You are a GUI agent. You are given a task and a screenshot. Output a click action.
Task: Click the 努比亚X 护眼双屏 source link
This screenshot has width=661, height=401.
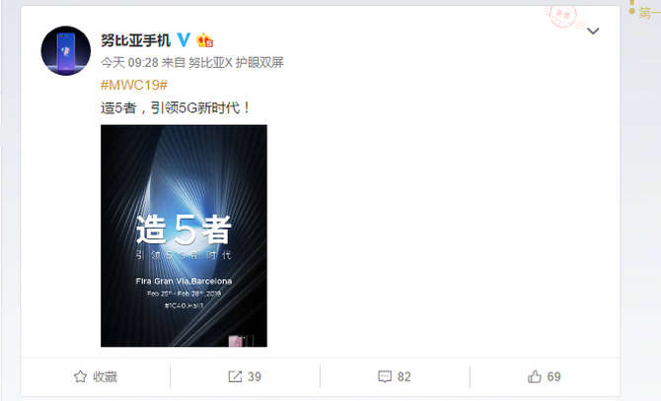coord(236,63)
